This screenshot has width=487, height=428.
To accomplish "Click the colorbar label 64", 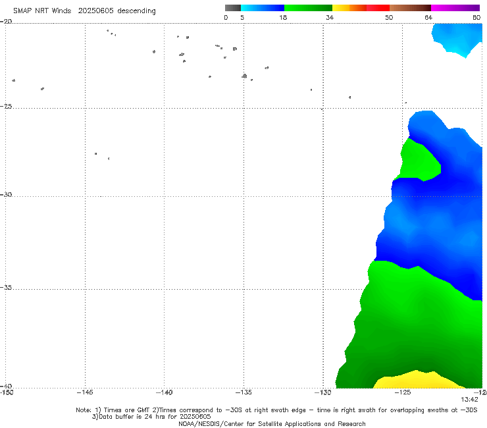I will point(428,18).
